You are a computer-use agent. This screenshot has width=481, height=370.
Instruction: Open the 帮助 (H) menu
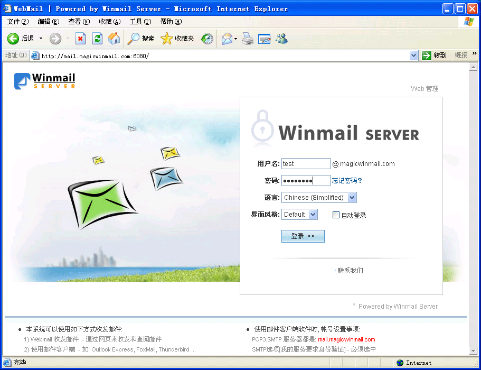coord(171,22)
